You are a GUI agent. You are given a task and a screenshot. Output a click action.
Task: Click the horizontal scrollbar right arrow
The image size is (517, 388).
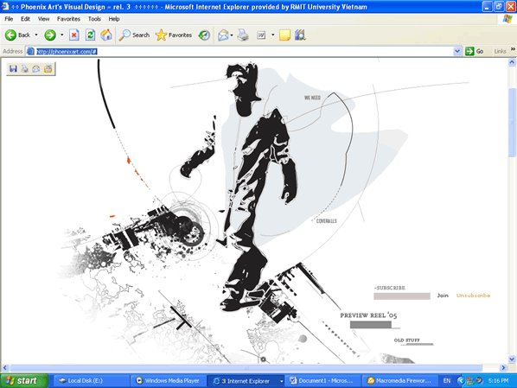pyautogui.click(x=503, y=367)
